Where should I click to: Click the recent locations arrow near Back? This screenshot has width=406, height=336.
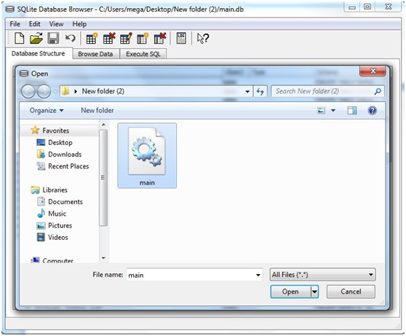click(55, 92)
